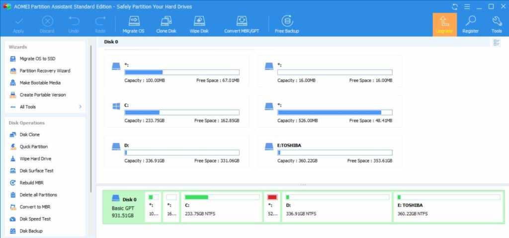Image resolution: width=509 pixels, height=238 pixels.
Task: Click the orange Upgrade button
Action: (444, 24)
